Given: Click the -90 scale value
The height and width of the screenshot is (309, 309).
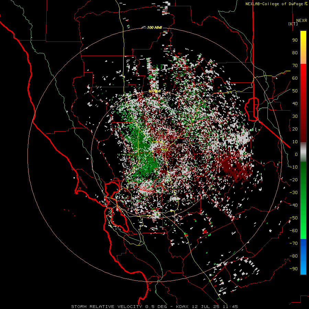Looking at the screenshot, I should point(294,269).
